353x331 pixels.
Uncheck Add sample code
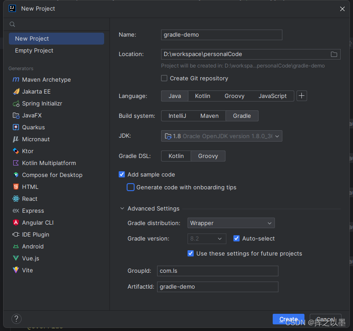pyautogui.click(x=122, y=174)
